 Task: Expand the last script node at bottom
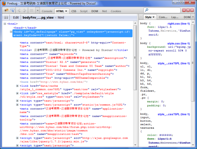tap(17, 145)
